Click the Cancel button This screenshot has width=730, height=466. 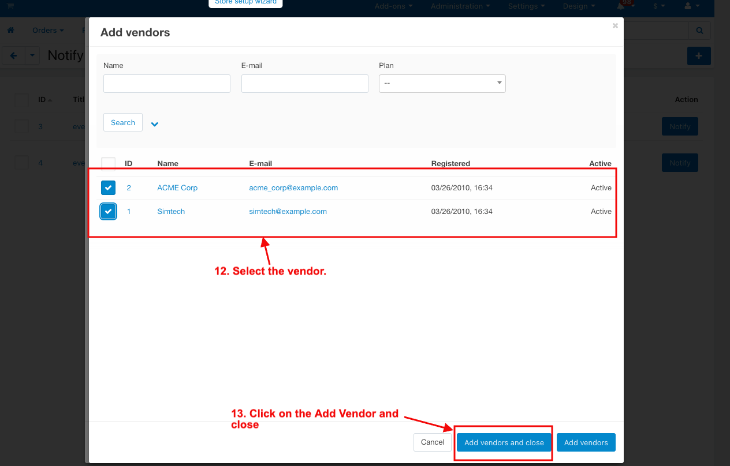click(x=432, y=442)
